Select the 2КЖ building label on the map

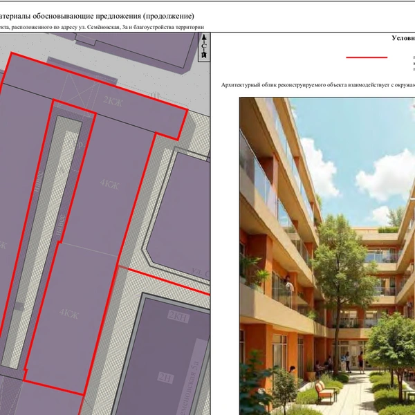pyautogui.click(x=113, y=101)
